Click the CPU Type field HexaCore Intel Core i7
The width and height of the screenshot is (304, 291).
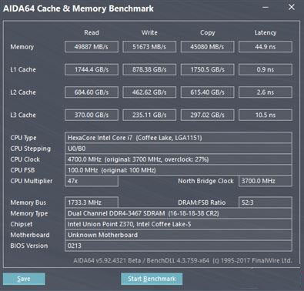click(x=179, y=138)
